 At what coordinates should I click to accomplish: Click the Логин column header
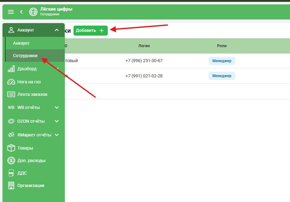click(144, 46)
